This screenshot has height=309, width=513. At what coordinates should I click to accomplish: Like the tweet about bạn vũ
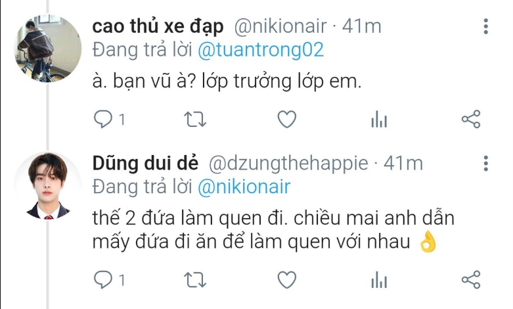[287, 119]
